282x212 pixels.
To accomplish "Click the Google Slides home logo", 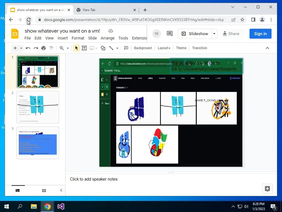I will [x=15, y=34].
